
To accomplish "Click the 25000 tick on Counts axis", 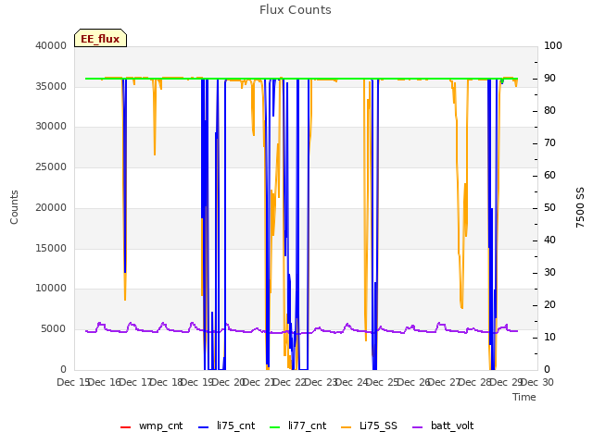I will click(51, 166).
